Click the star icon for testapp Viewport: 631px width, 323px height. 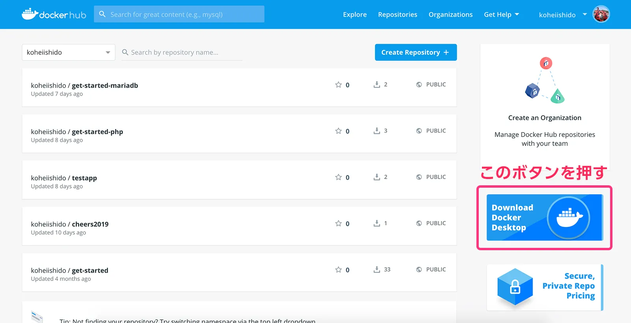pyautogui.click(x=338, y=177)
